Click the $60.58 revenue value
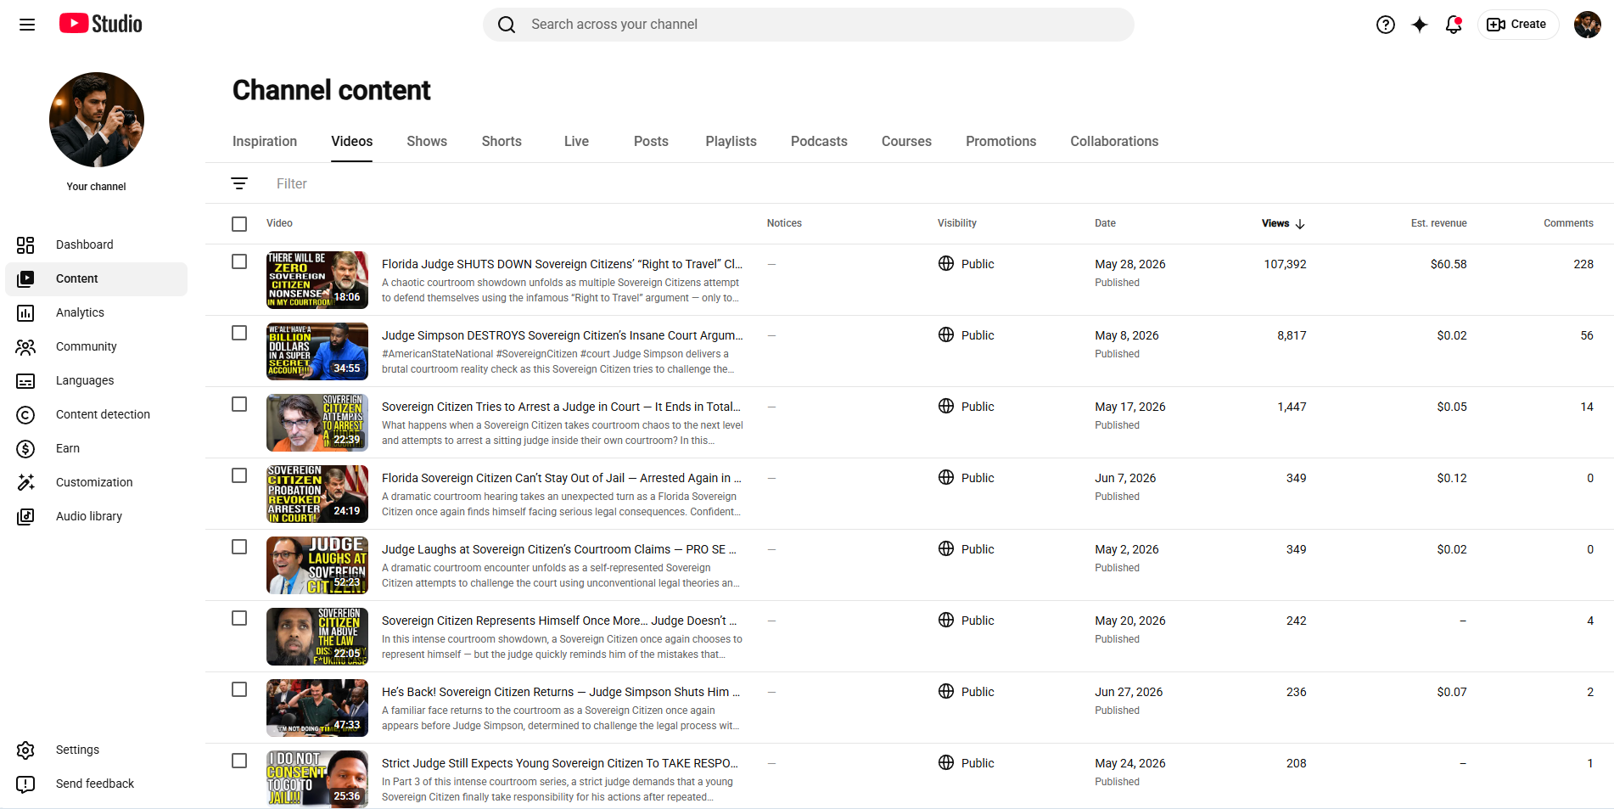 coord(1449,264)
